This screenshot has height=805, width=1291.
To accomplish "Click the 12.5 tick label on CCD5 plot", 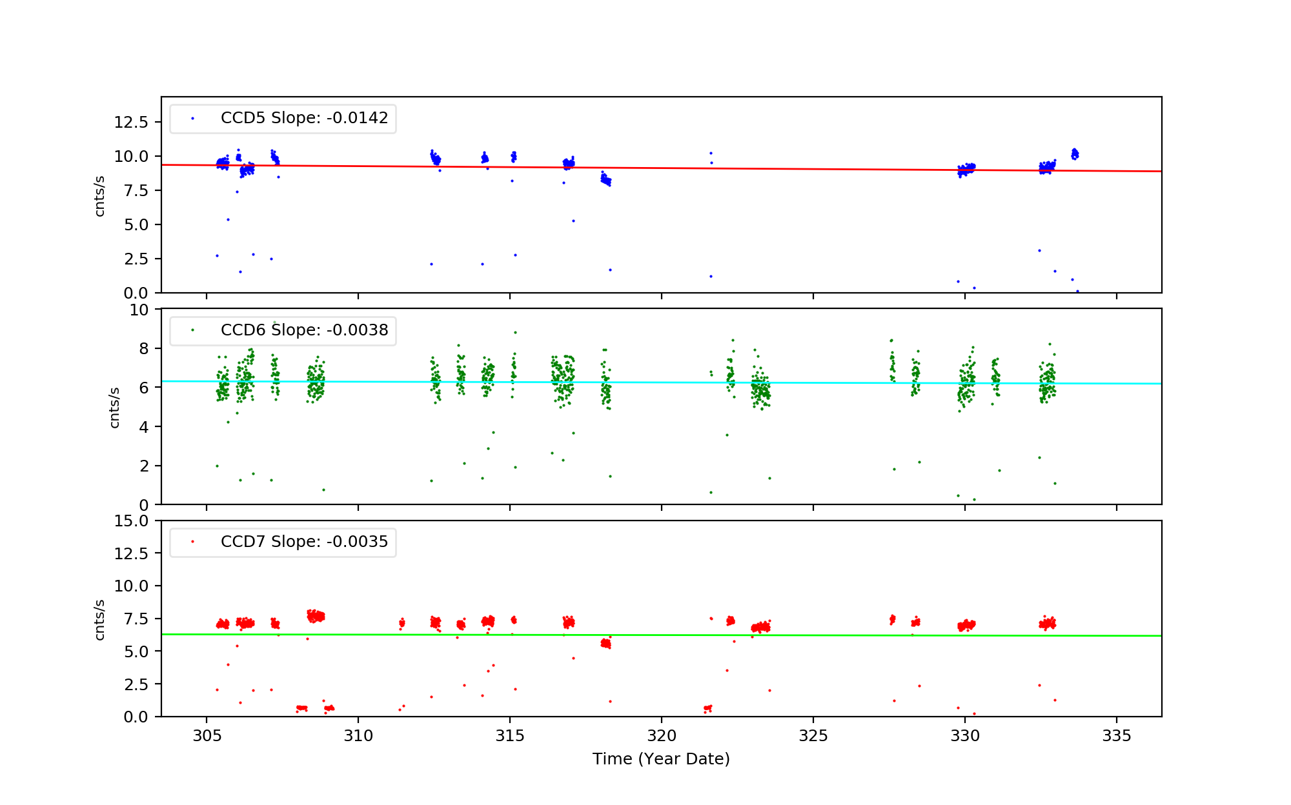I will pyautogui.click(x=131, y=123).
